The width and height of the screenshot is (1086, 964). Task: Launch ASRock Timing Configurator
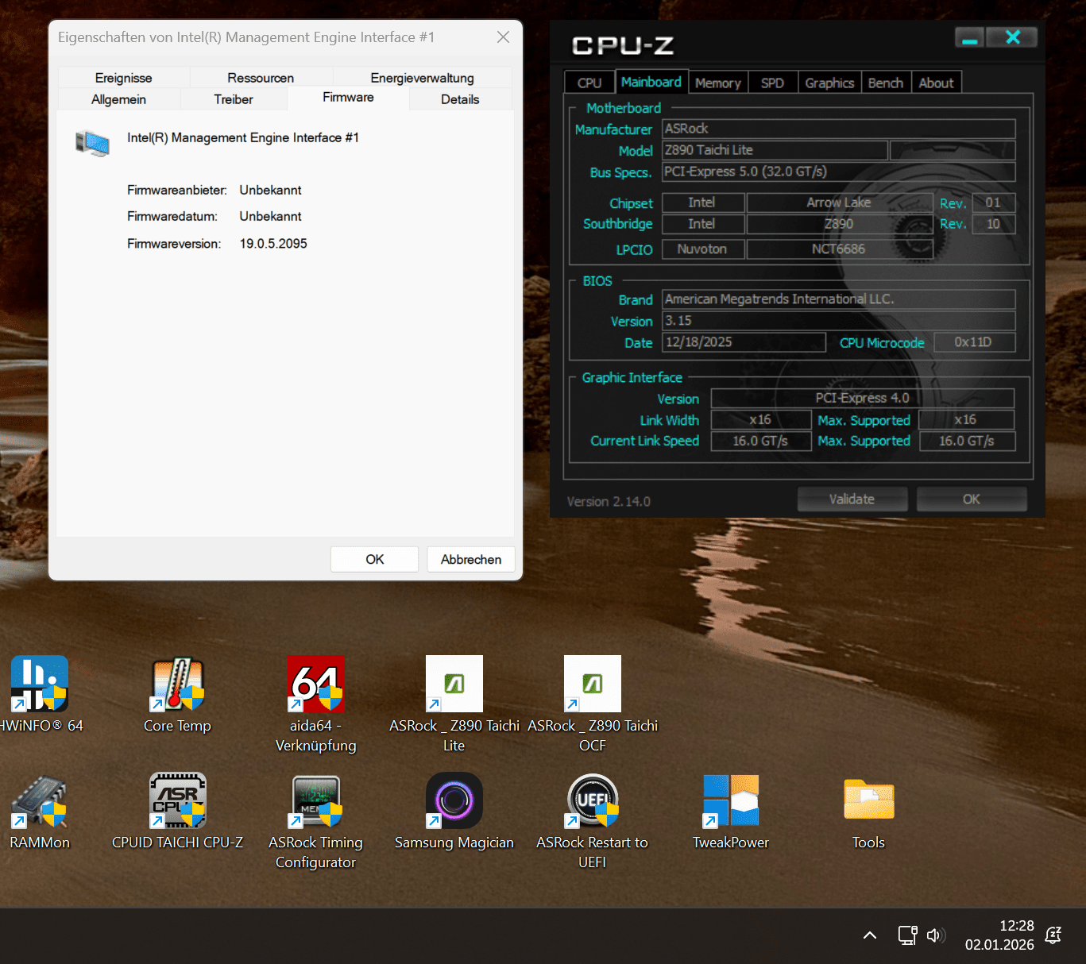tap(315, 820)
